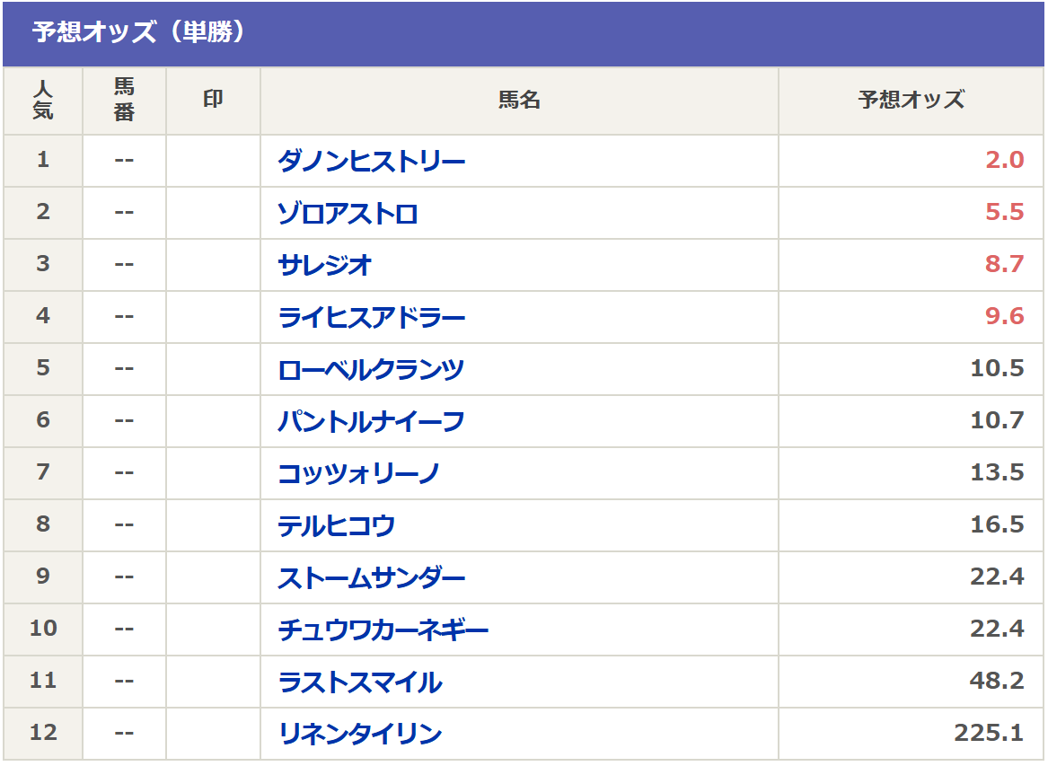The width and height of the screenshot is (1048, 766).
Task: Click the 2.0 odds value
Action: point(1004,161)
